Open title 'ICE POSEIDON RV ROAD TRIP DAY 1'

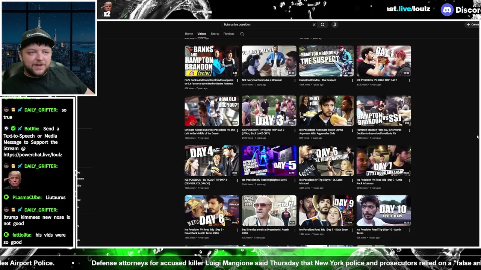377,80
